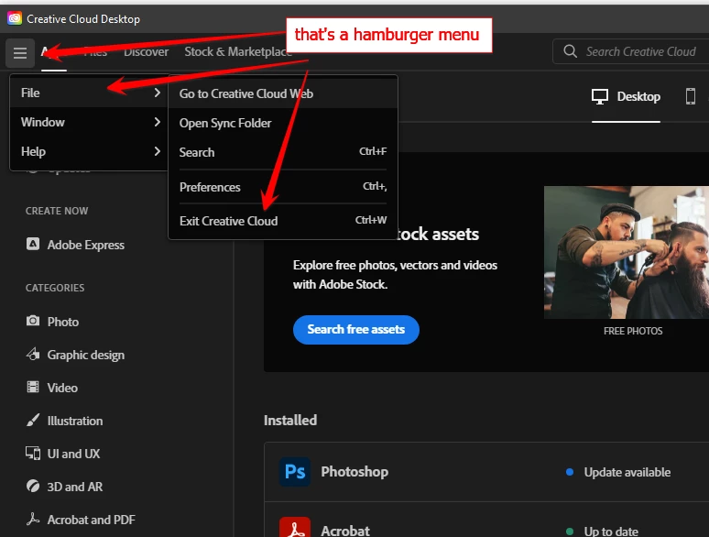The height and width of the screenshot is (537, 709).
Task: Select Exit Creative Cloud
Action: click(283, 221)
